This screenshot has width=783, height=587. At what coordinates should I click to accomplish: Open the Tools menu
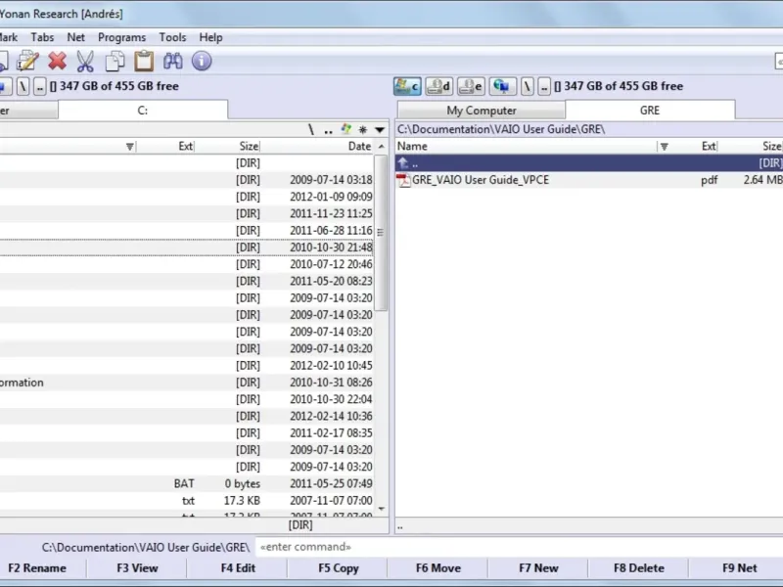pyautogui.click(x=172, y=37)
